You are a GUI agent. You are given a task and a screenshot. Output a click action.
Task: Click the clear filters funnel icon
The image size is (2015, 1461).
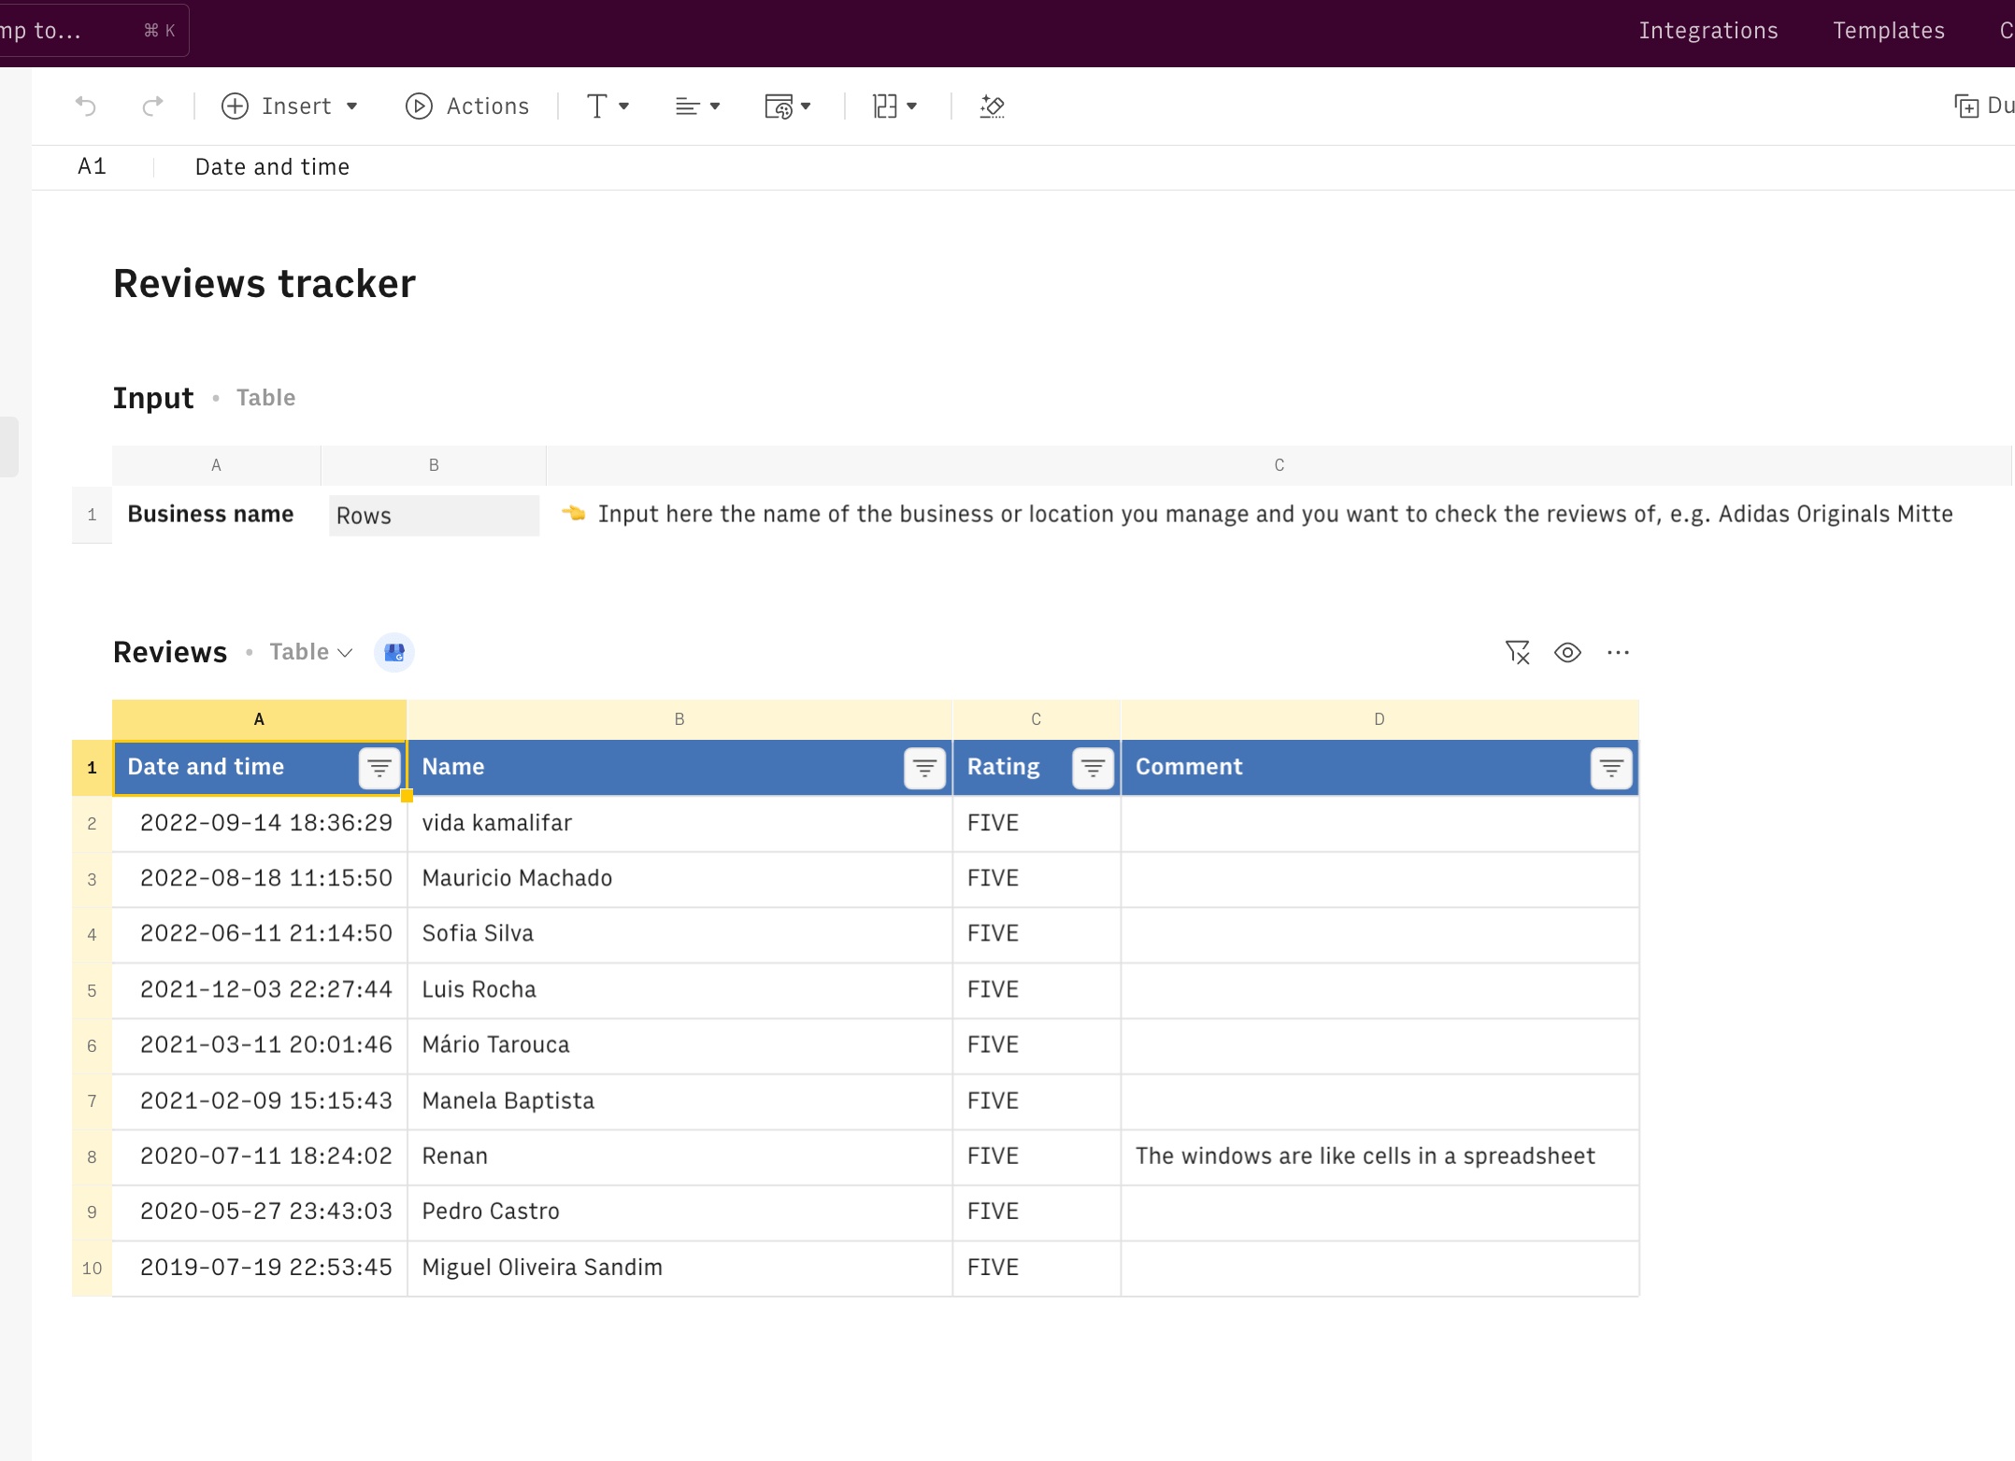pos(1517,652)
